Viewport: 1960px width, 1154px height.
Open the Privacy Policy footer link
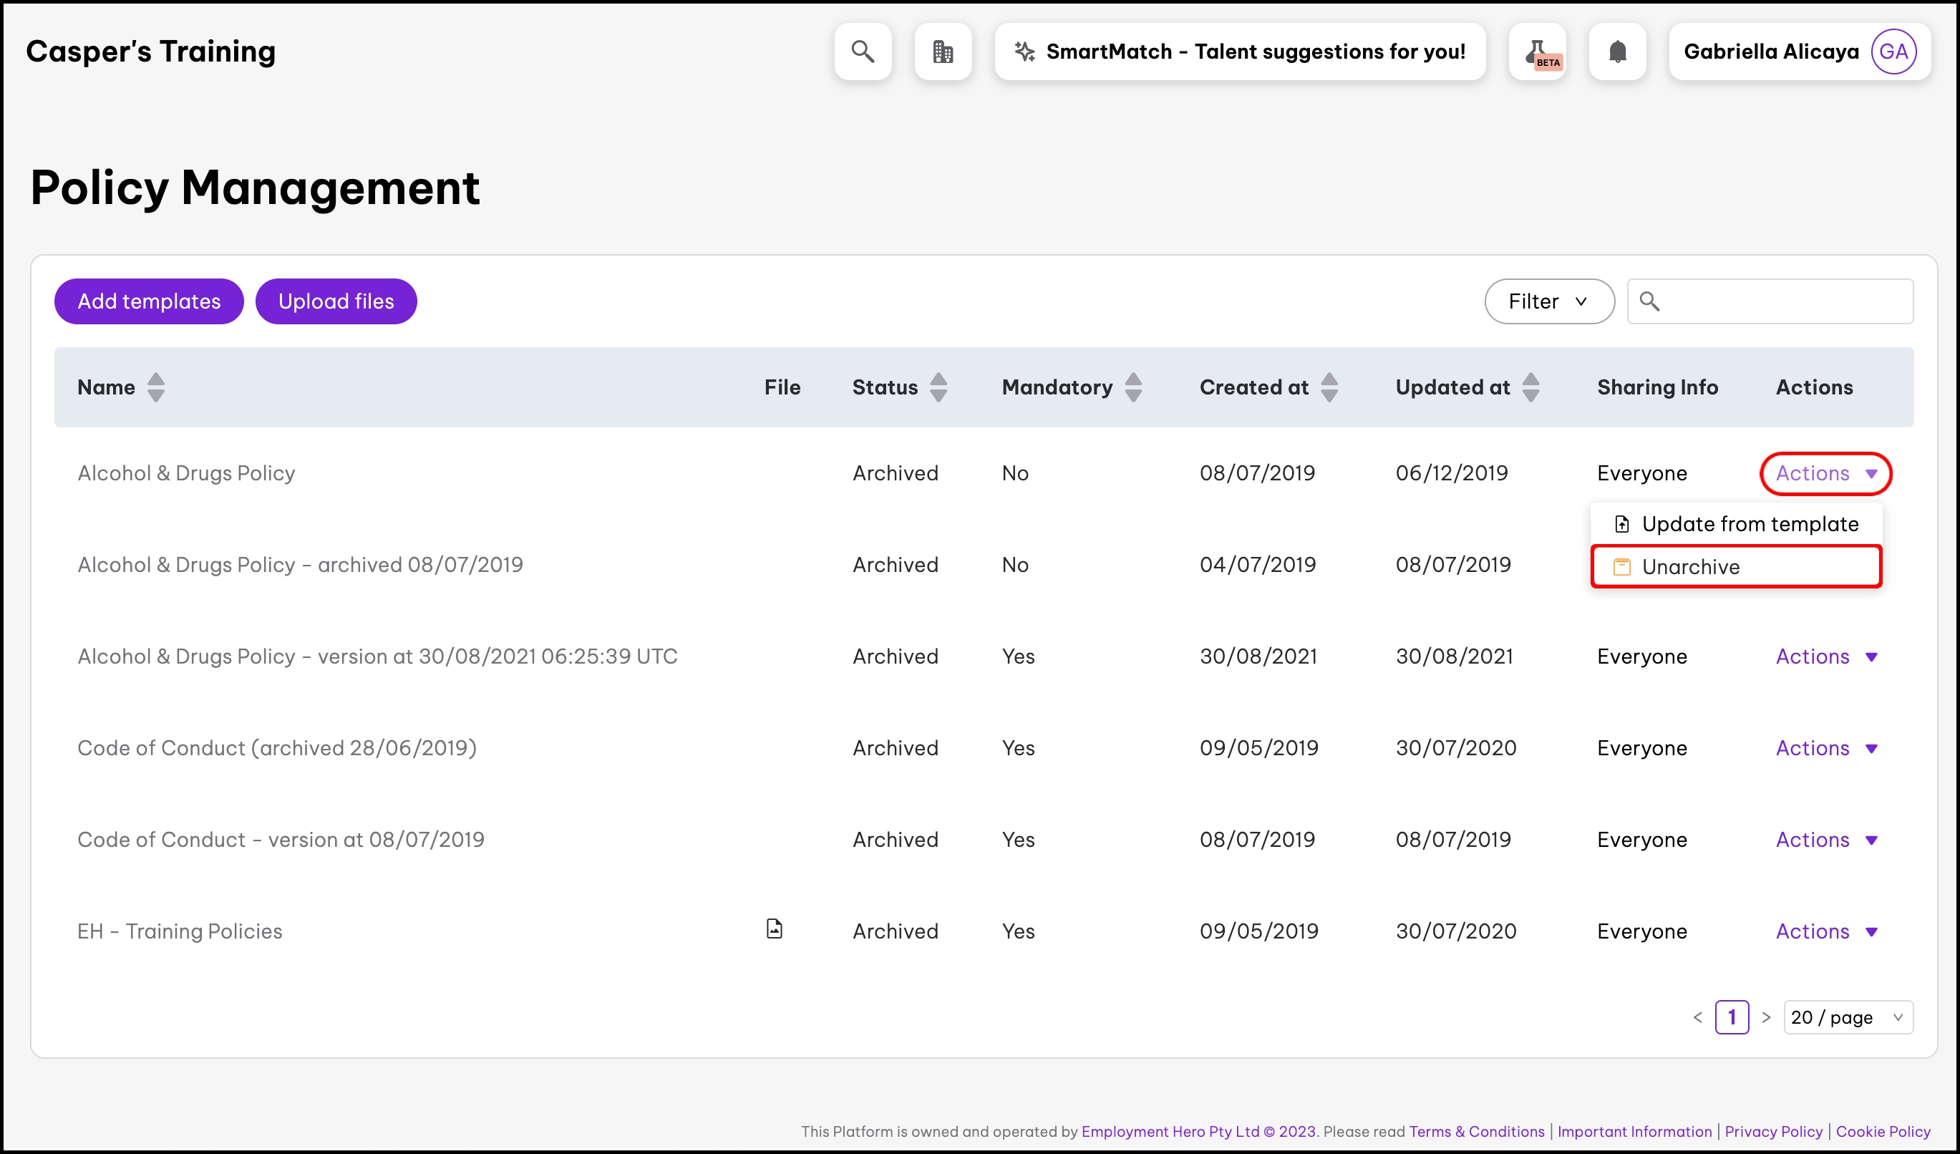point(1772,1131)
